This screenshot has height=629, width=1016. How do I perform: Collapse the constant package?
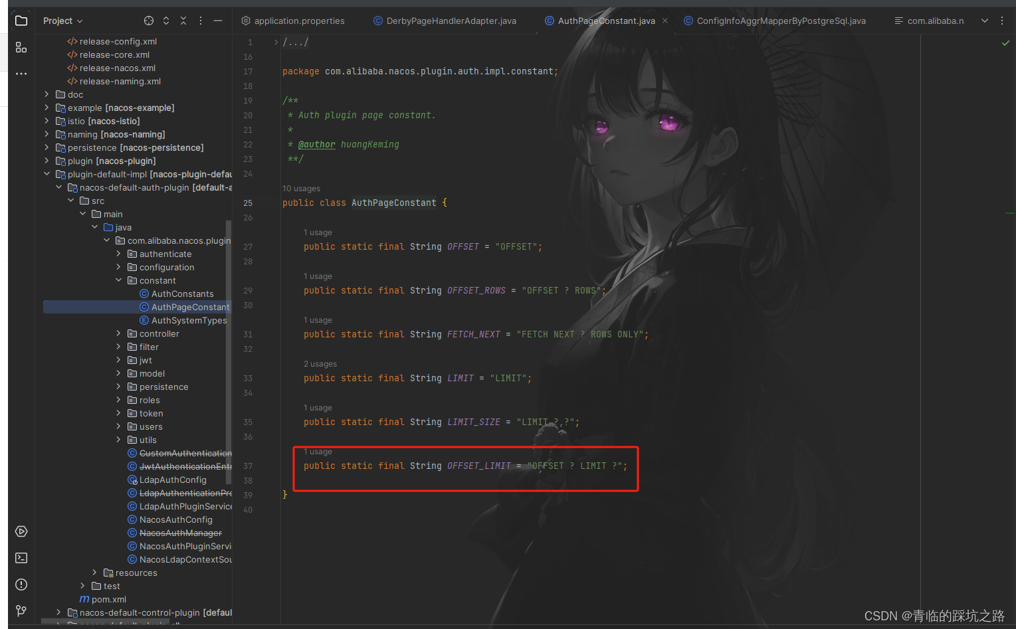[x=118, y=280]
